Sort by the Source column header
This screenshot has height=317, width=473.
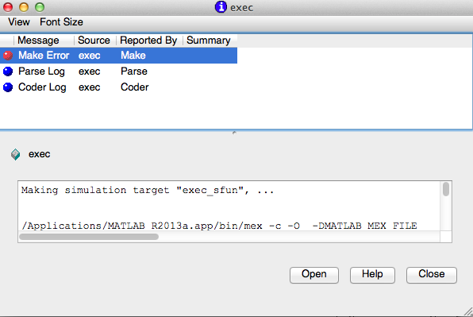(95, 41)
